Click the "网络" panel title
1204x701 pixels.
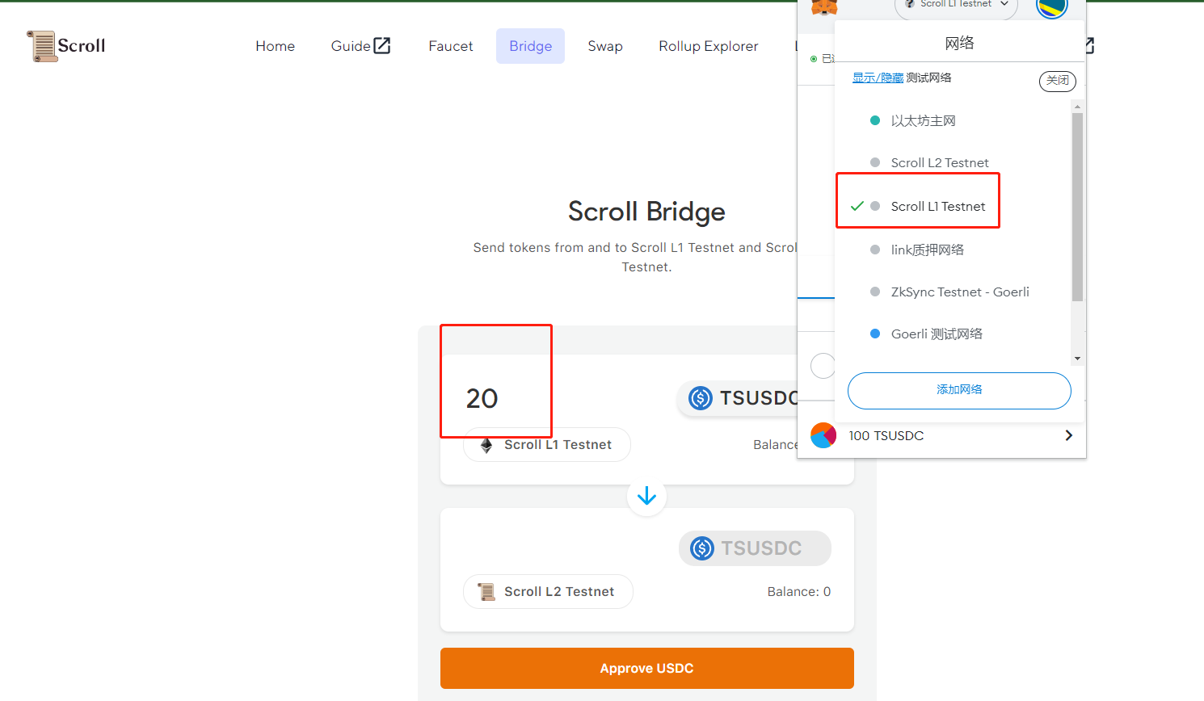pos(959,43)
